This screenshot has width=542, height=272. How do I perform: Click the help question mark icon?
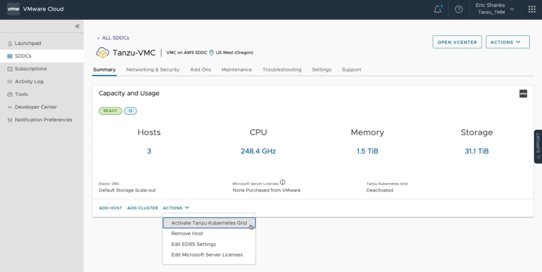459,10
